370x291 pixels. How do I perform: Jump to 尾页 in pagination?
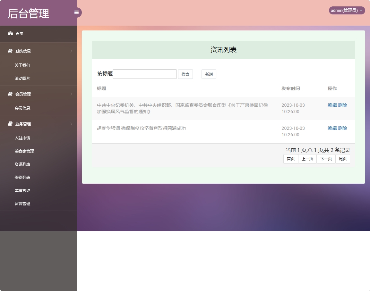coord(342,159)
